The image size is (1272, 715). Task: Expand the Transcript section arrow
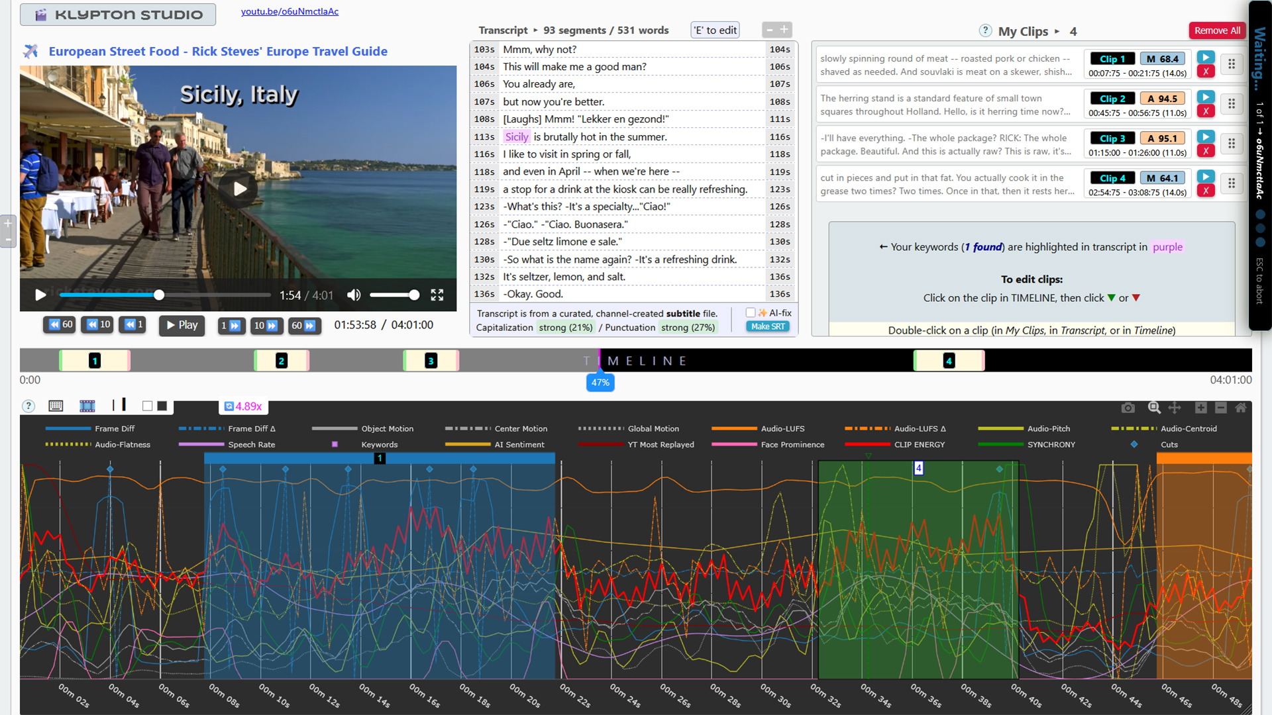[x=535, y=30]
